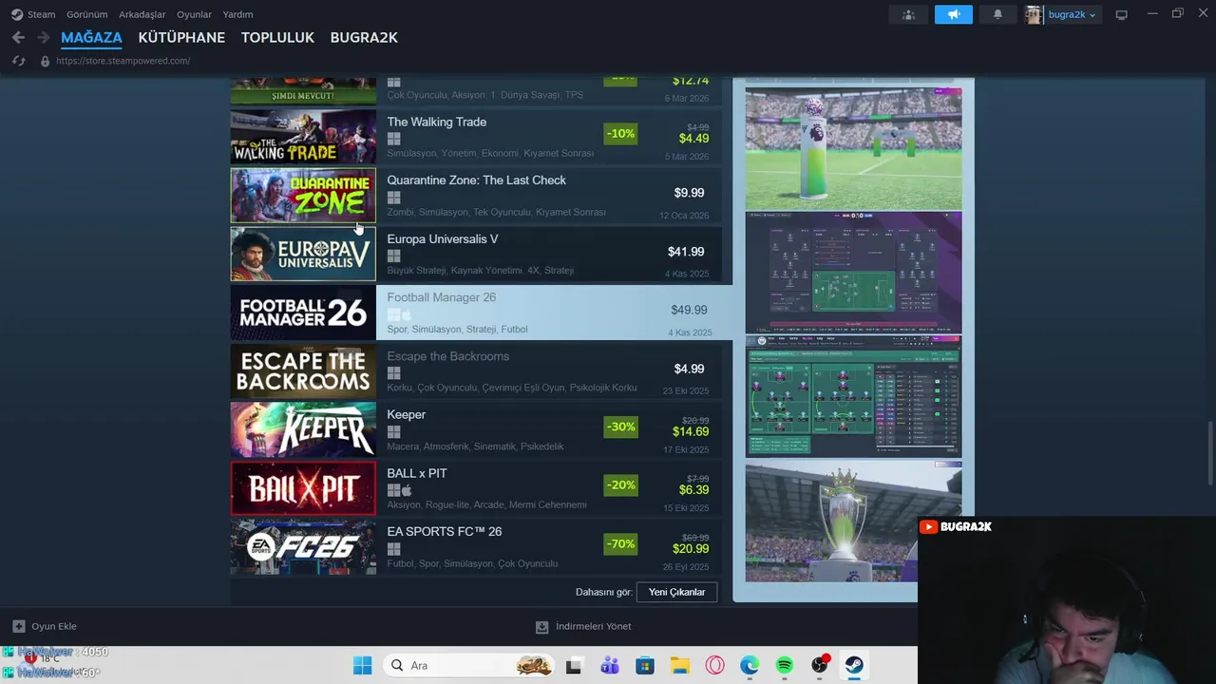Image resolution: width=1216 pixels, height=684 pixels.
Task: Click the purple tactics screen screenshot preview
Action: tap(853, 272)
